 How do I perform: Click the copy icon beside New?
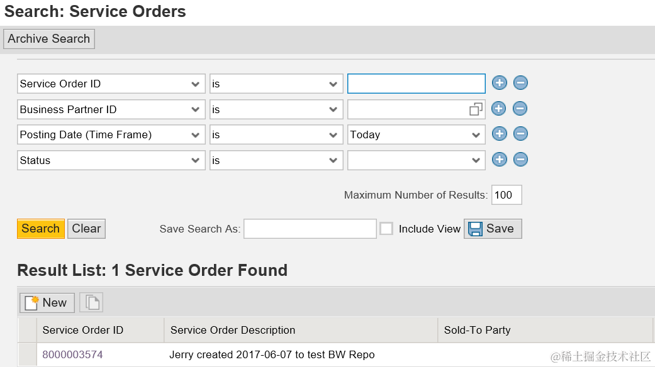[x=91, y=302]
